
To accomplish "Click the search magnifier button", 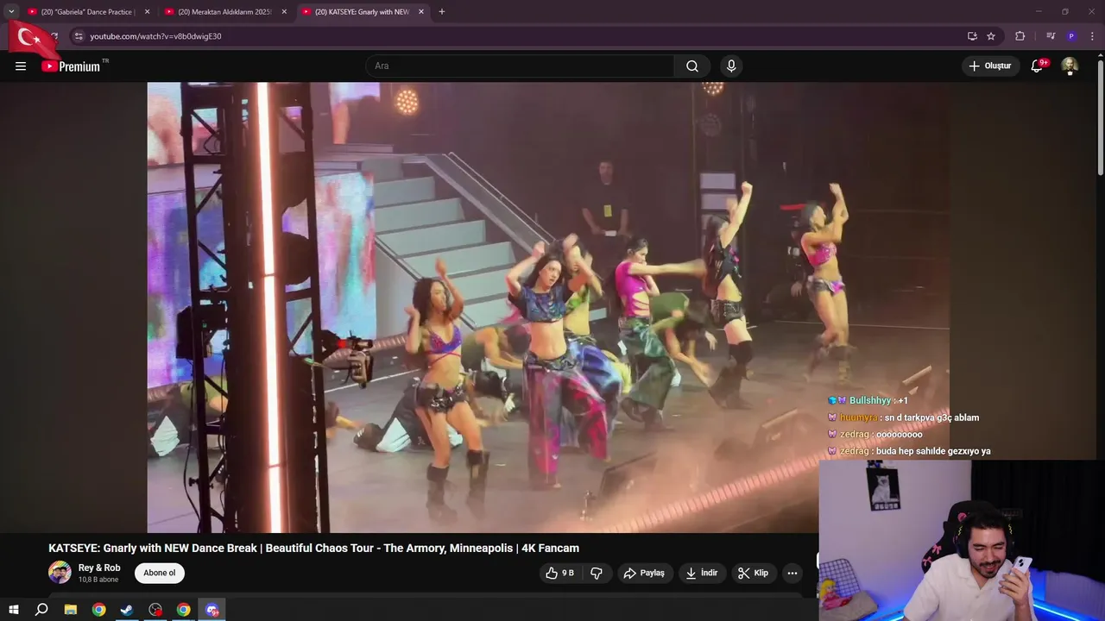I will (692, 66).
